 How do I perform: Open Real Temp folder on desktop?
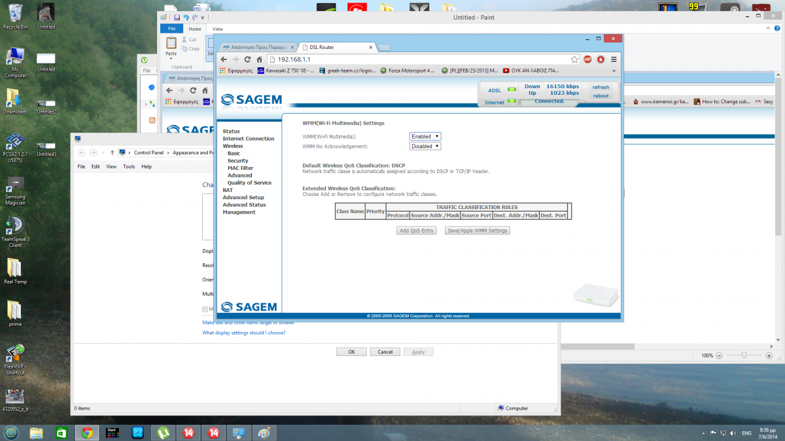(x=15, y=271)
